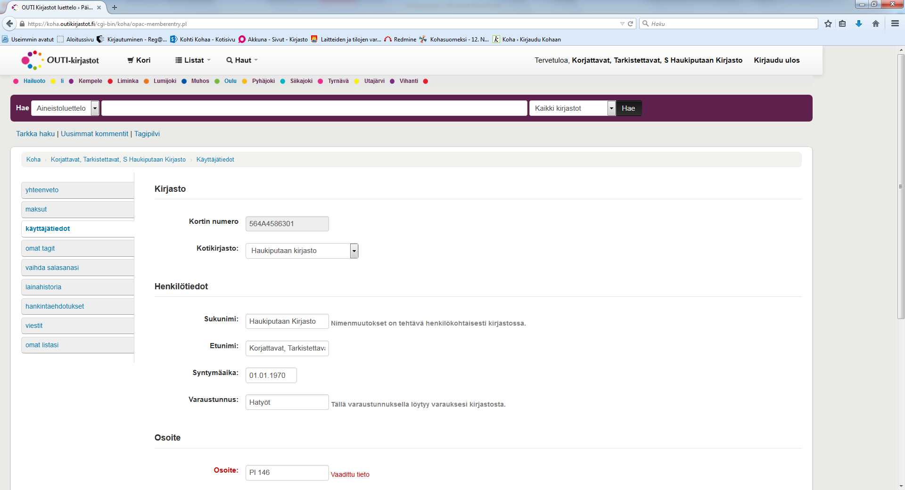Open a new tab with the plus button
Image resolution: width=905 pixels, height=490 pixels.
115,8
